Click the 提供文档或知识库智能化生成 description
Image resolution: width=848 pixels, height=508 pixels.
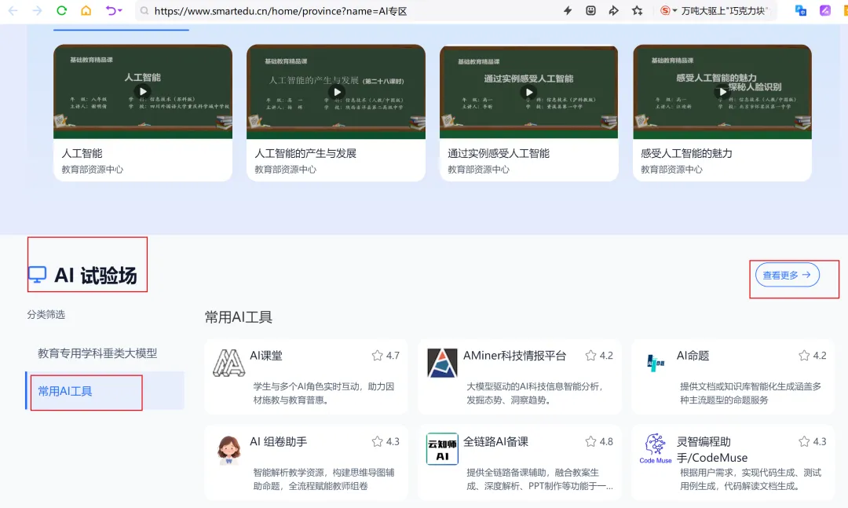(x=751, y=393)
